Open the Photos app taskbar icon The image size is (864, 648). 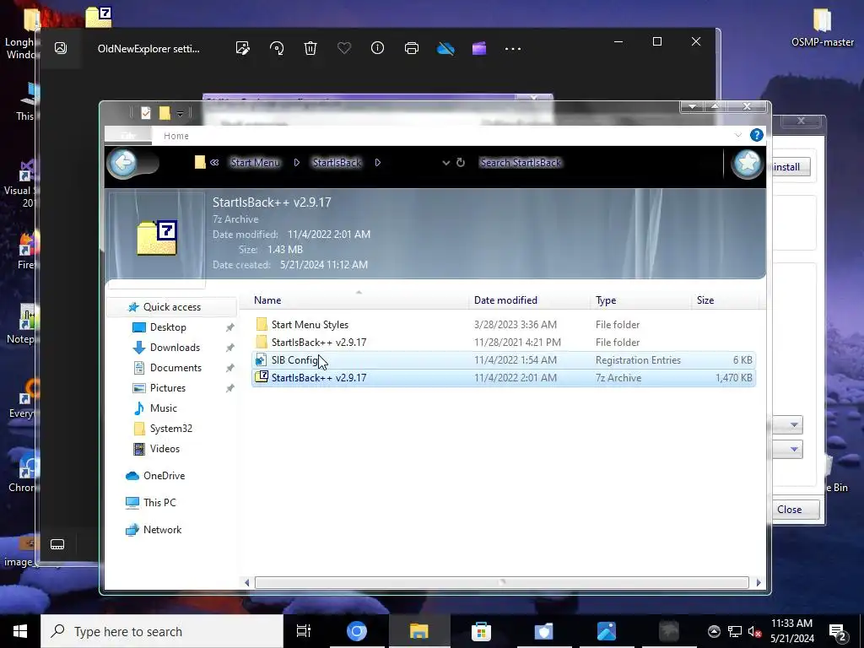[606, 631]
